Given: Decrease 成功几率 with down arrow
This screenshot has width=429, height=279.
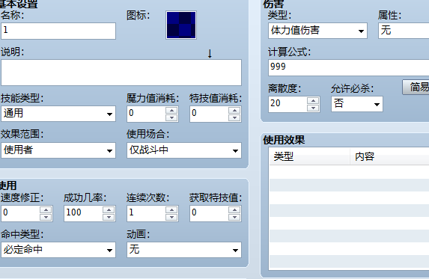Looking at the screenshot, I should (x=109, y=217).
